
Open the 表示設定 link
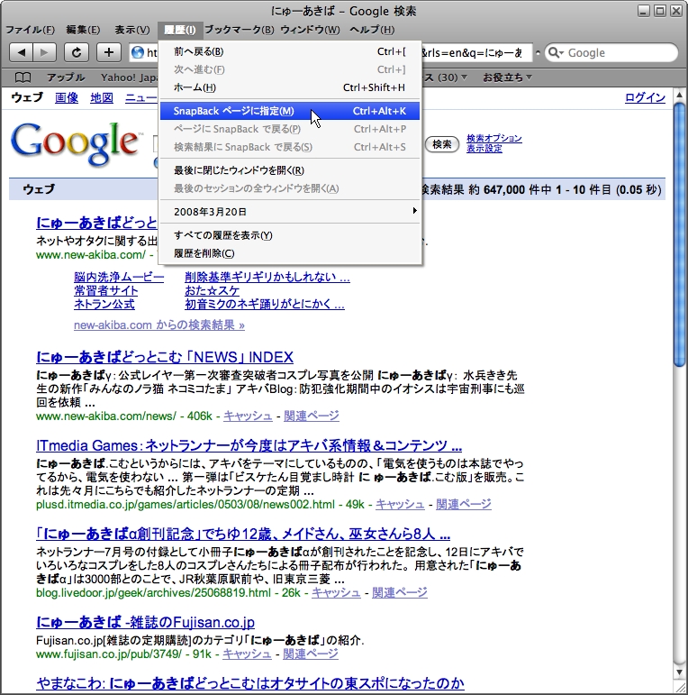click(484, 149)
